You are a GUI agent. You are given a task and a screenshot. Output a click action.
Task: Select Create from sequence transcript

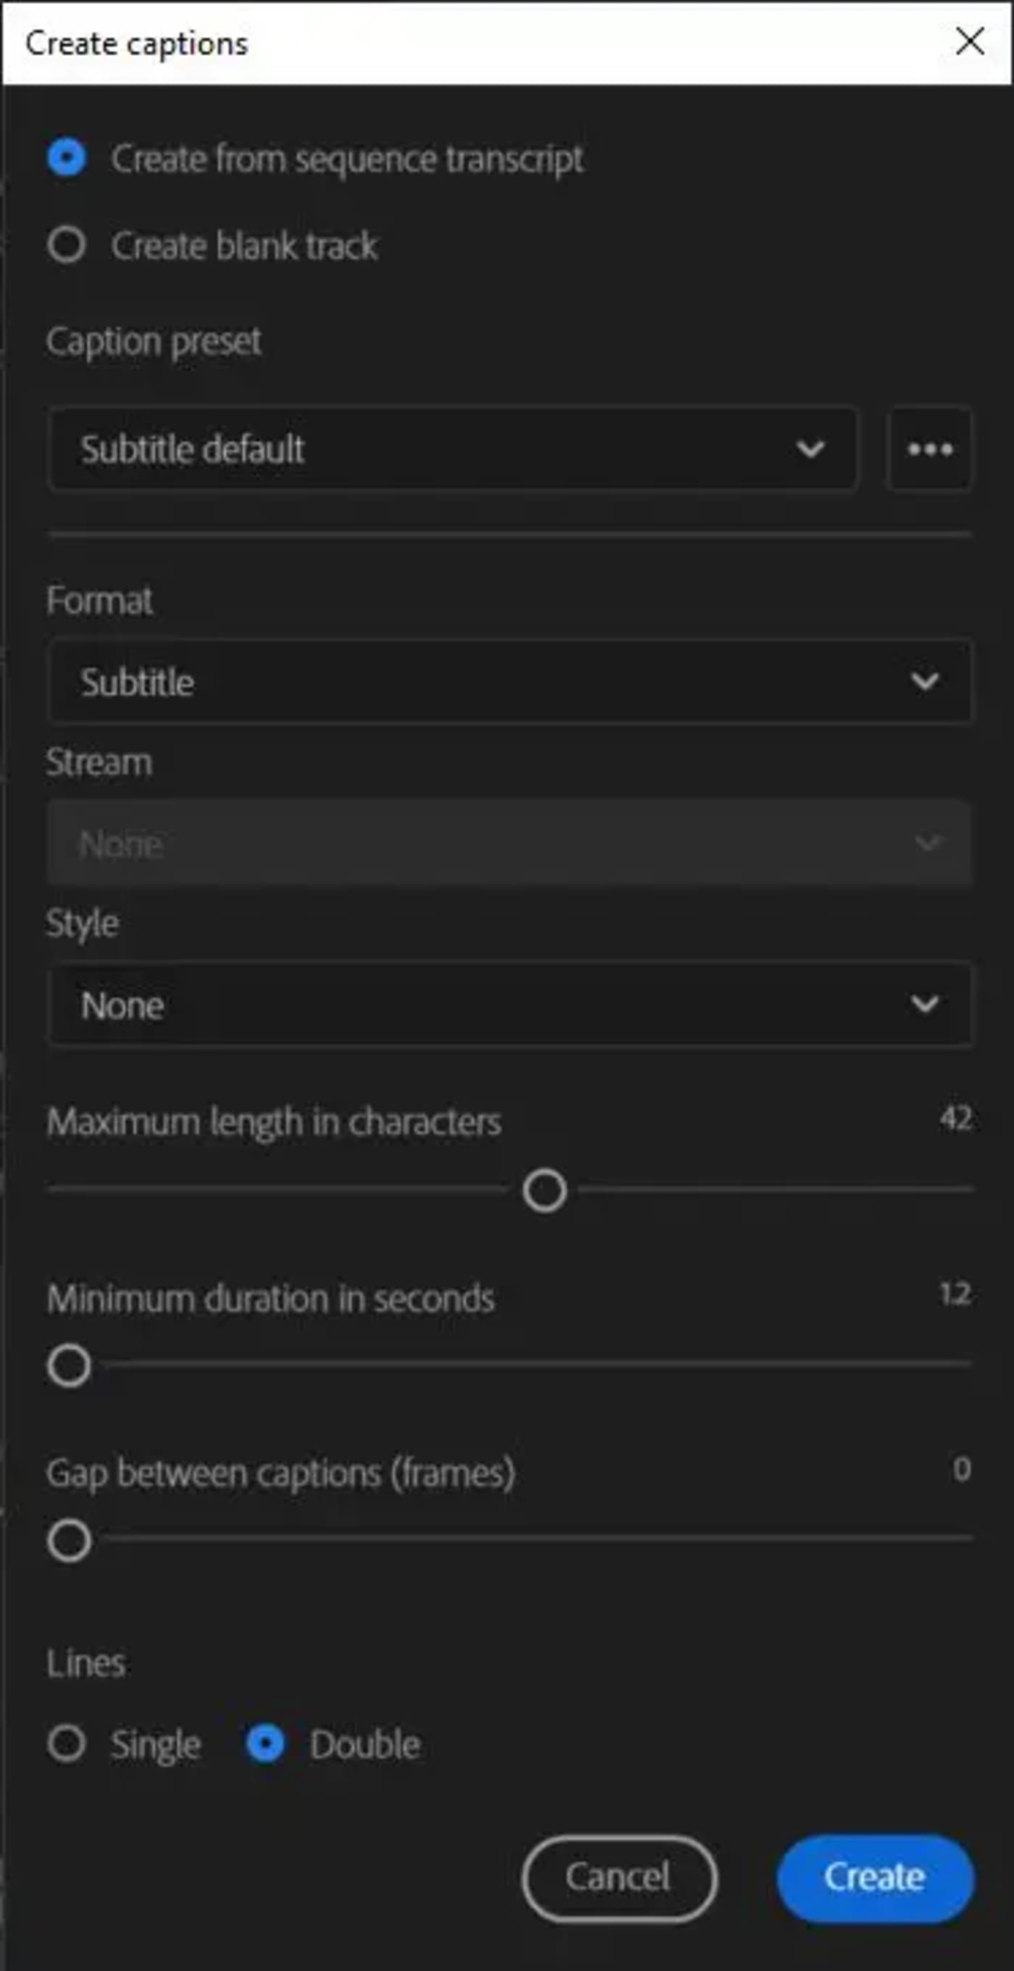(x=68, y=159)
